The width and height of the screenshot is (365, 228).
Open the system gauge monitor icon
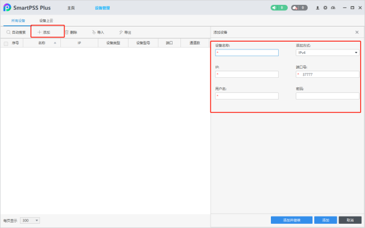[333, 8]
